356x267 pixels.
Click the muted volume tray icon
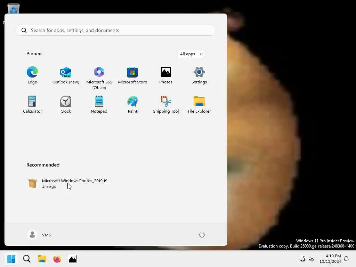click(311, 259)
